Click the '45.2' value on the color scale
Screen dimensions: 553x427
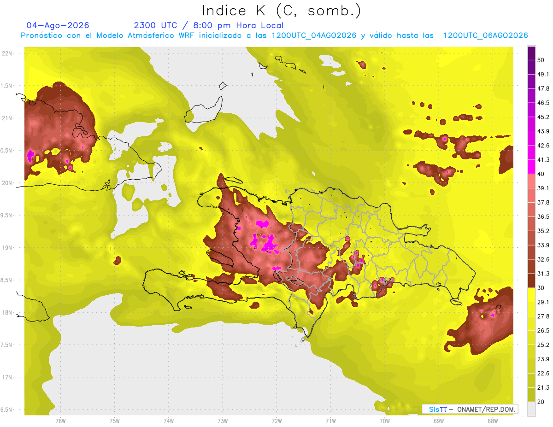pyautogui.click(x=543, y=117)
